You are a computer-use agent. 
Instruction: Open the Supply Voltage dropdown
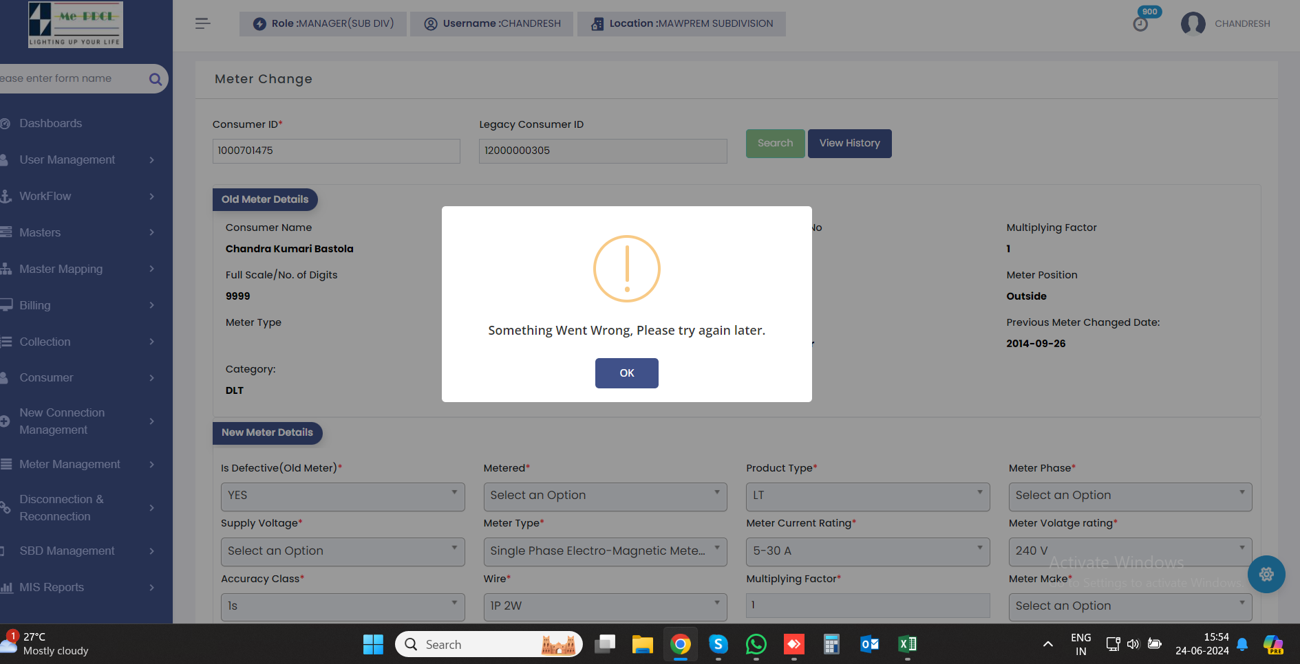click(343, 552)
